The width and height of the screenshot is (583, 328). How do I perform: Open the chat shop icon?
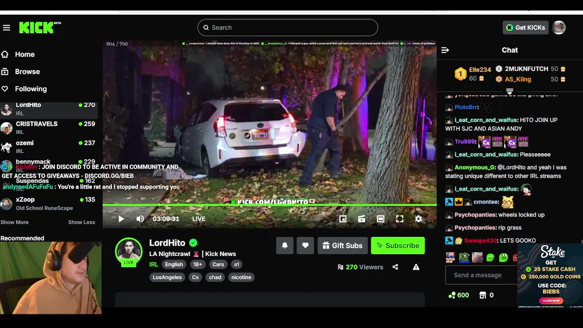483,295
